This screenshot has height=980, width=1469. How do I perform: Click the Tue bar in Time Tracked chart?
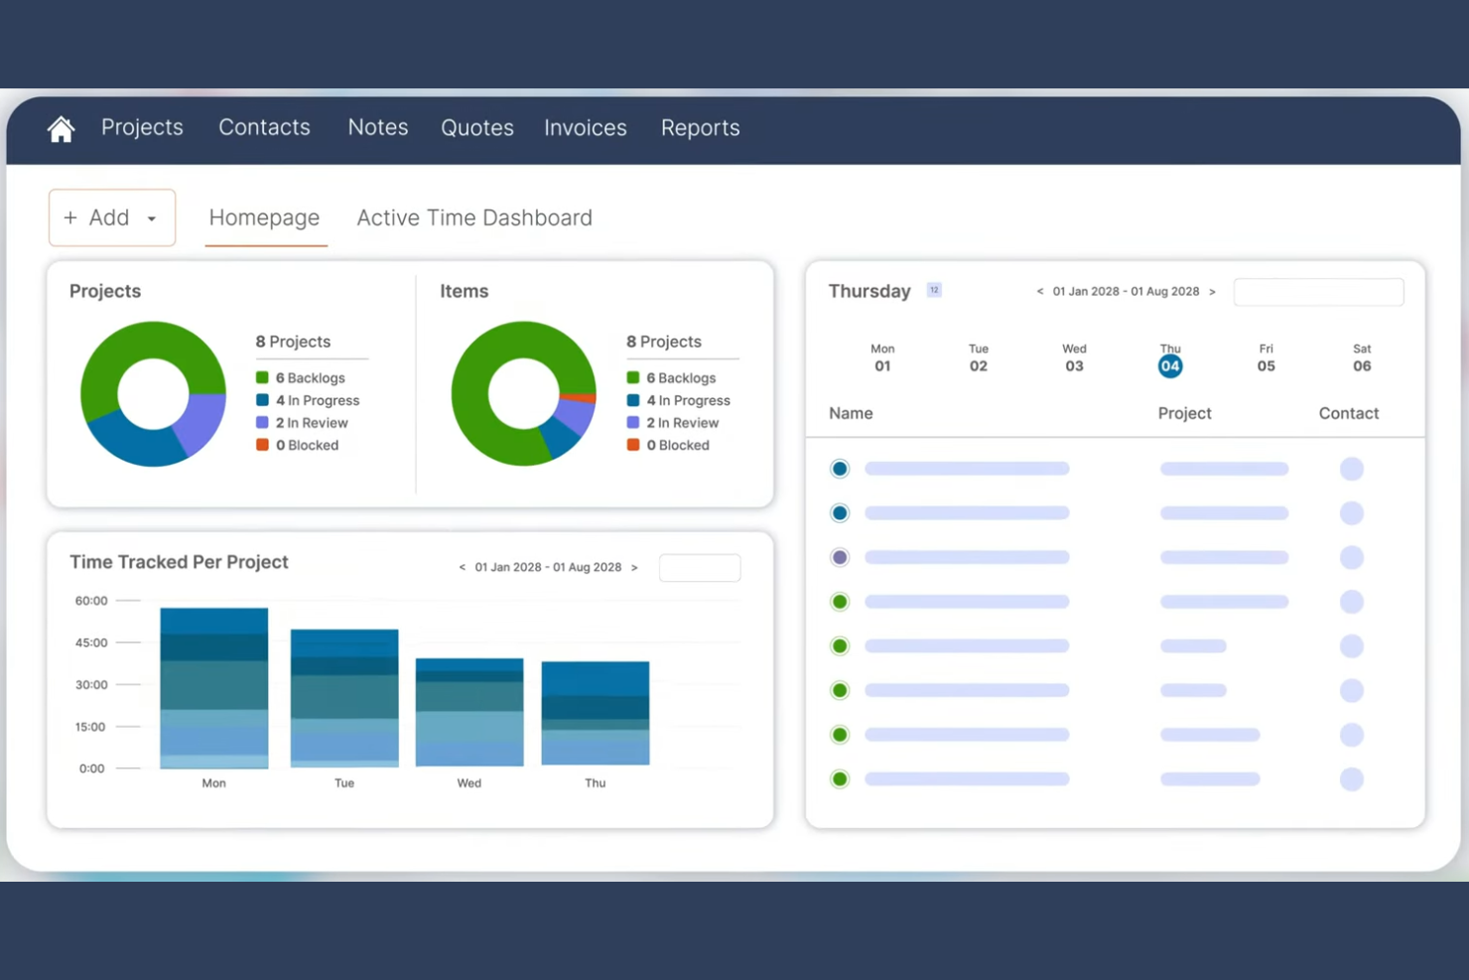pyautogui.click(x=344, y=698)
